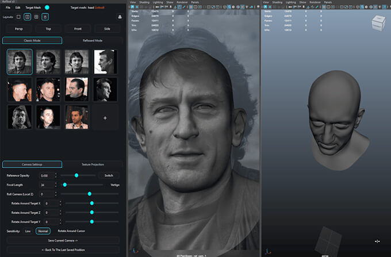
Task: Click the view cube in right viewport
Action: pos(378,22)
